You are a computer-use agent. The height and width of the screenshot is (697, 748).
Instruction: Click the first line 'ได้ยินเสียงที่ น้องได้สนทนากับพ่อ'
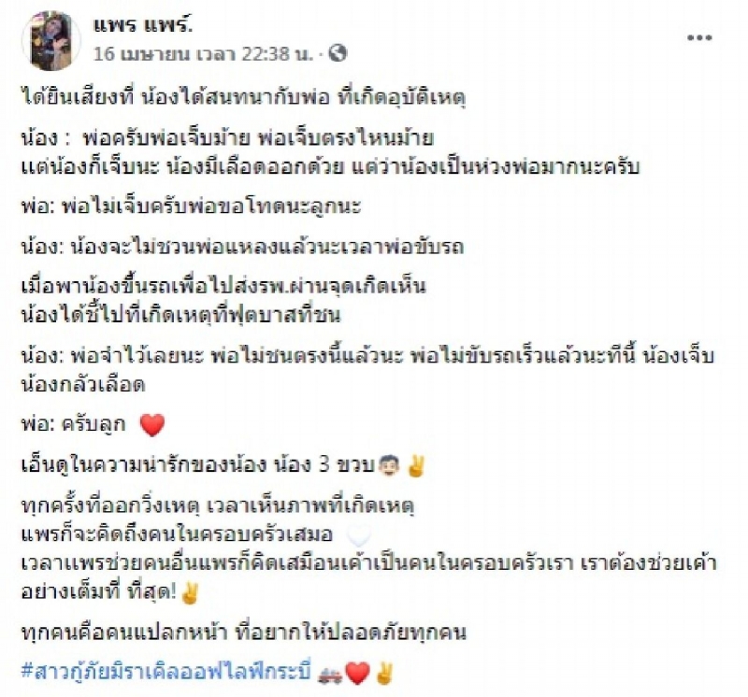pyautogui.click(x=243, y=98)
